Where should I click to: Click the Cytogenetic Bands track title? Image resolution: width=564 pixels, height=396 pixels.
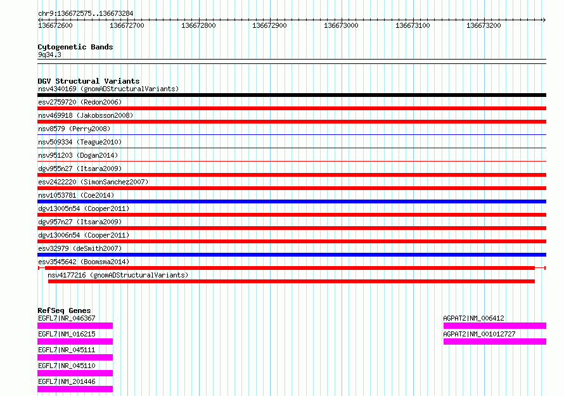tap(75, 47)
